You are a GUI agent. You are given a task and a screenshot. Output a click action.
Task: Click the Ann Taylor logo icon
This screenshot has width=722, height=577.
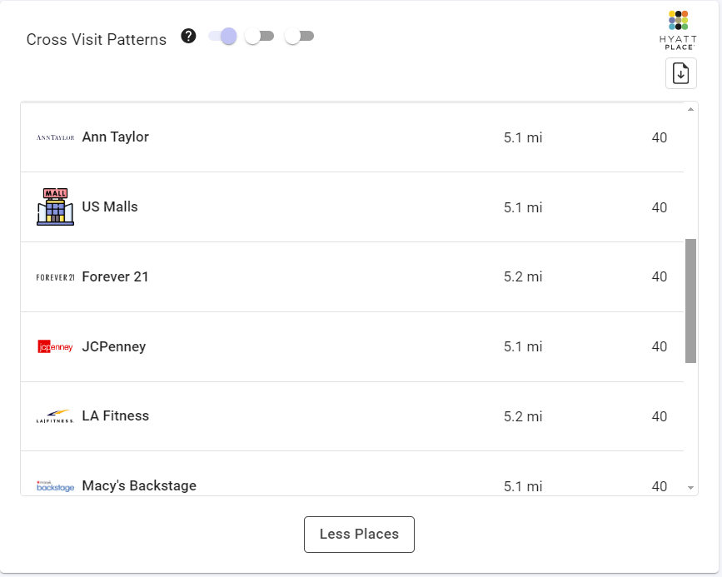pyautogui.click(x=56, y=137)
